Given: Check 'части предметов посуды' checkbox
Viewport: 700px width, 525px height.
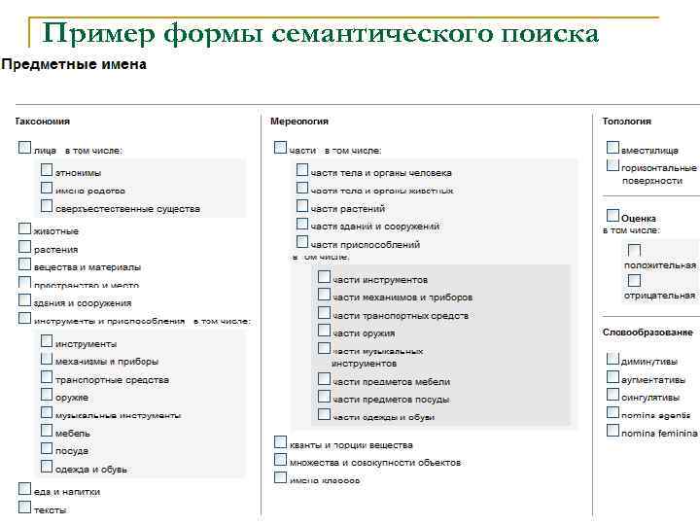Looking at the screenshot, I should 324,397.
